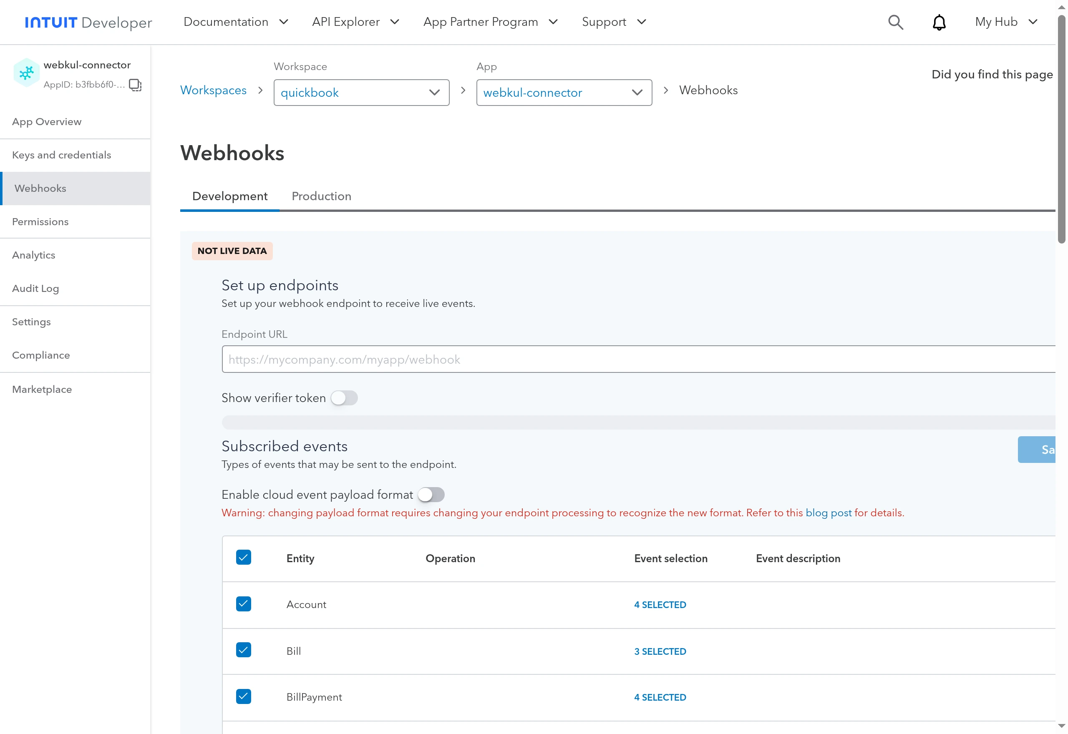Screen dimensions: 1068x734
Task: Toggle the select-all entities header checkbox
Action: point(243,558)
